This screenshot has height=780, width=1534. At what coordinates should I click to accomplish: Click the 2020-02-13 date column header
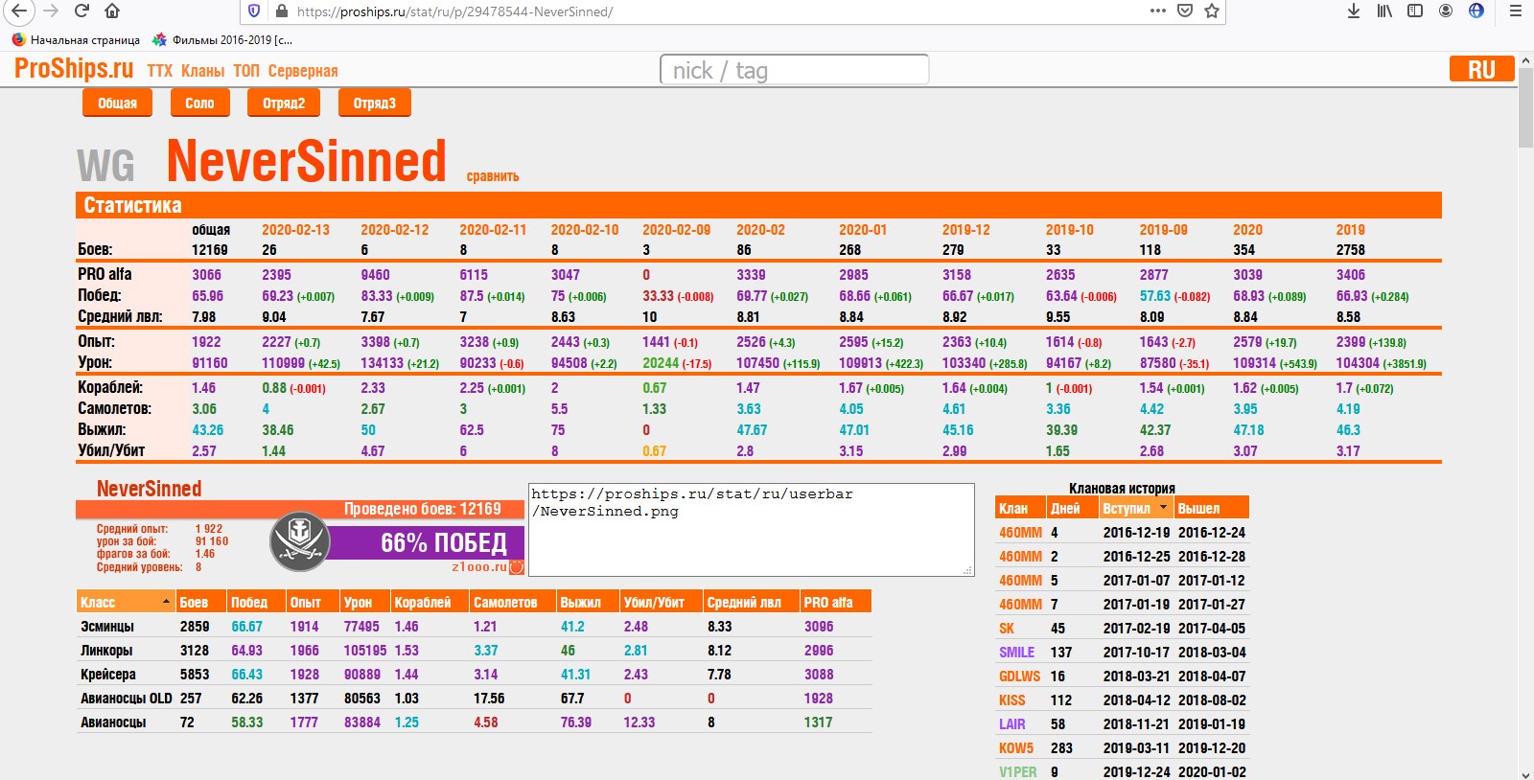click(x=295, y=230)
